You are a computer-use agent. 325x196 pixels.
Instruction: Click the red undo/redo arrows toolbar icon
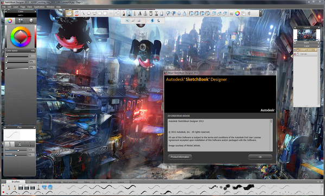[77, 14]
